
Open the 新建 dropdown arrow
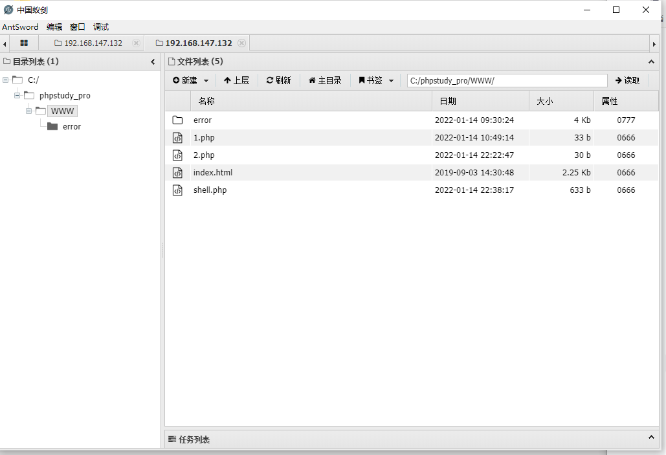point(206,81)
